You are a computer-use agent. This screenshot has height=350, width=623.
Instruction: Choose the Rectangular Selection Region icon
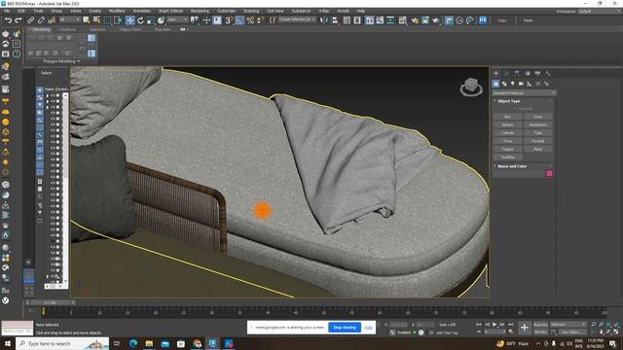(x=107, y=20)
